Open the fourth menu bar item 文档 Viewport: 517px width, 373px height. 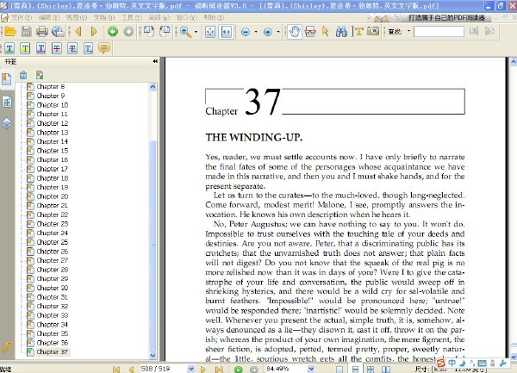point(104,17)
